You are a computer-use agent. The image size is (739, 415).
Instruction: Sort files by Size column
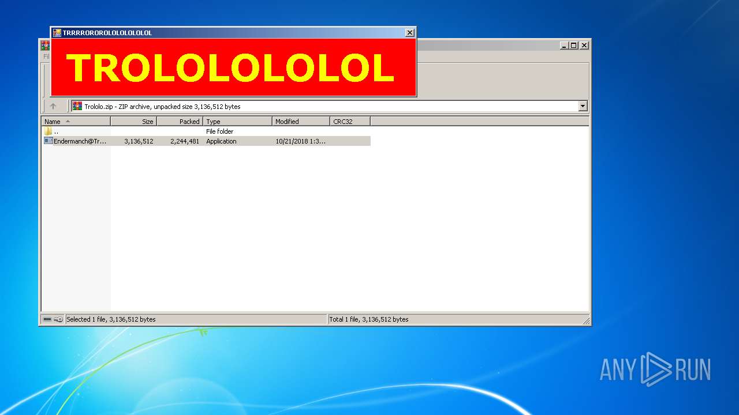[x=133, y=122]
